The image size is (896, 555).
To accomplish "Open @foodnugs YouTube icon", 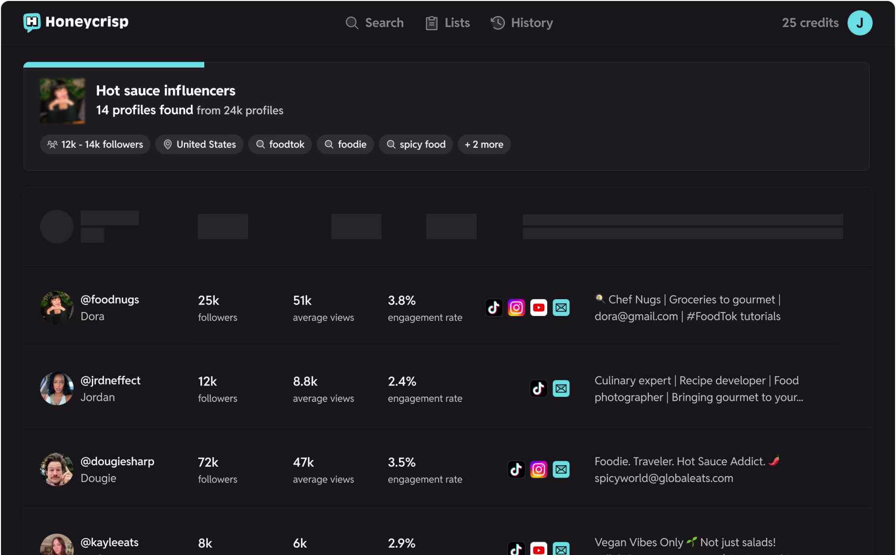I will point(538,308).
